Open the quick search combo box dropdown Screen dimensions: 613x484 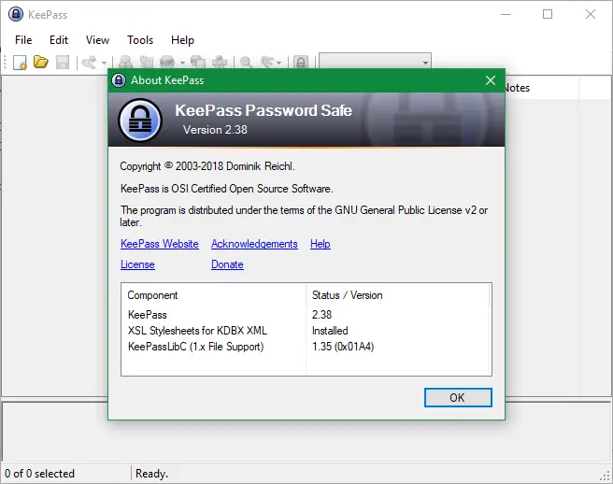pyautogui.click(x=425, y=63)
